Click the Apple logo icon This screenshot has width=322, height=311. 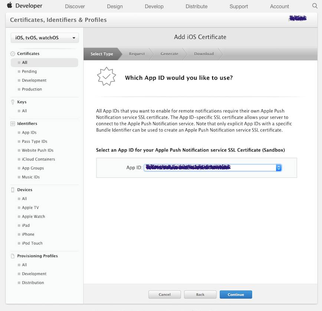coord(9,5)
